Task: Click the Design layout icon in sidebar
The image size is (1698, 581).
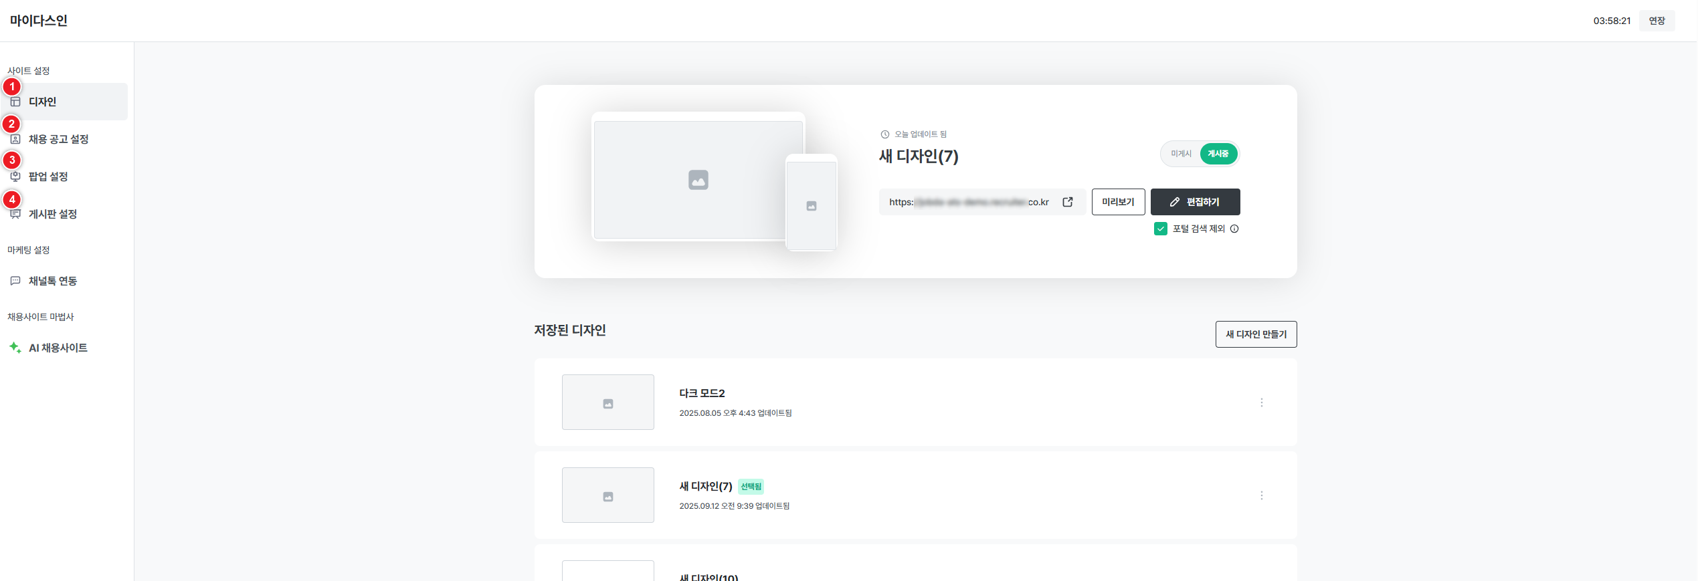Action: (15, 102)
